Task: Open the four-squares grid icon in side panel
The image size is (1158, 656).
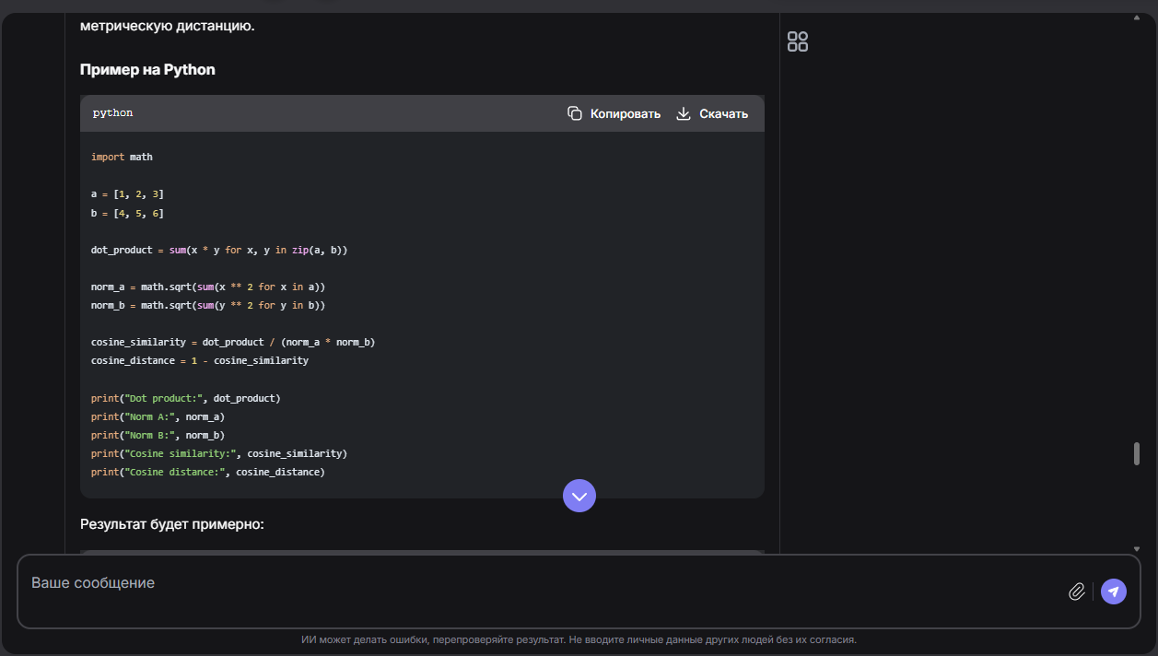Action: [798, 41]
